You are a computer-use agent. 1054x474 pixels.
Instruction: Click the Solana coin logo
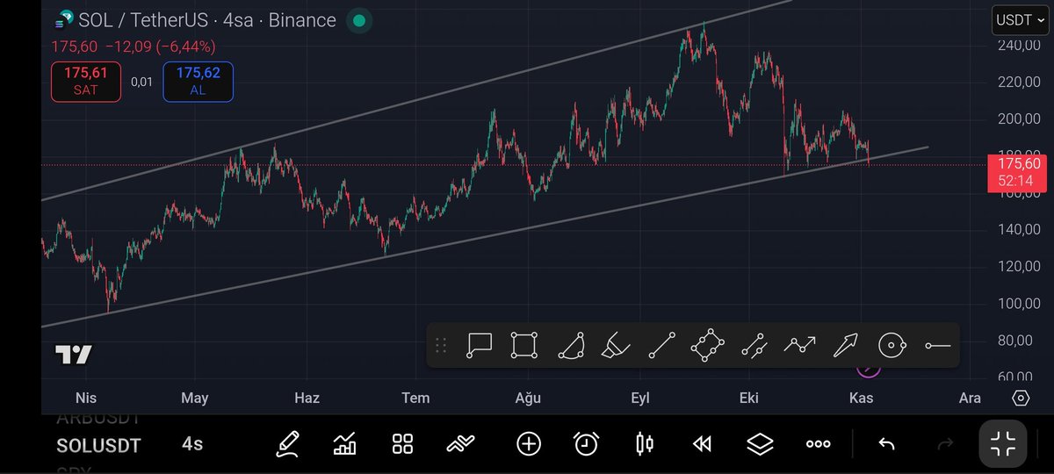click(64, 19)
